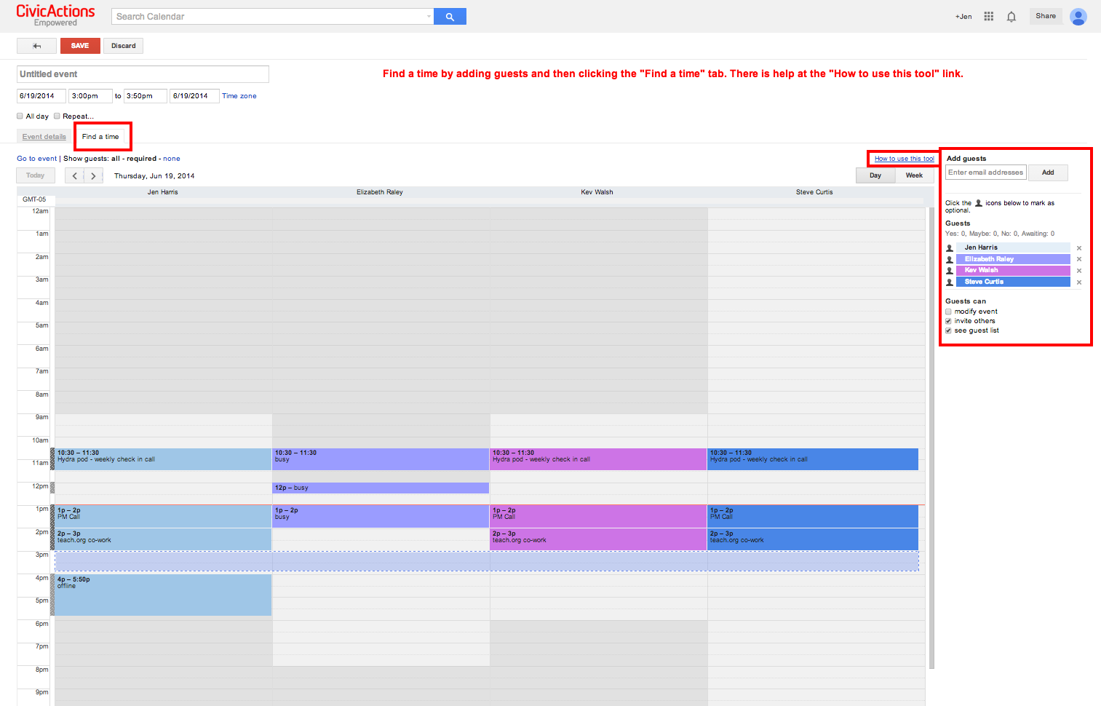Open the How to use this tool link

click(x=903, y=158)
